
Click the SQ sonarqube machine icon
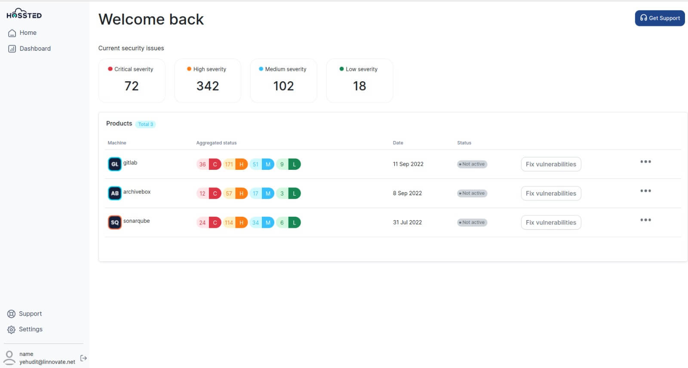tap(115, 222)
